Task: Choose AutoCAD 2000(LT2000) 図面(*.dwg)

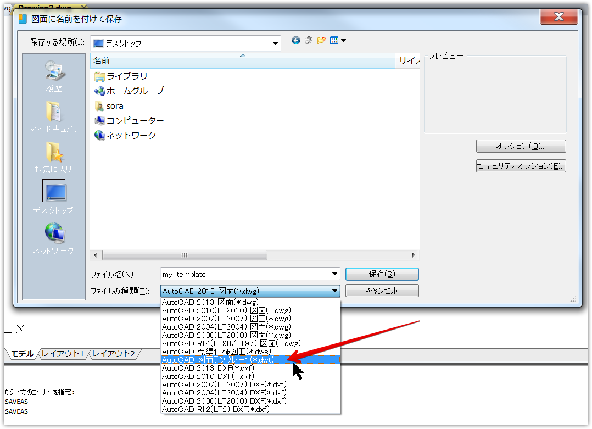Action: pyautogui.click(x=250, y=335)
